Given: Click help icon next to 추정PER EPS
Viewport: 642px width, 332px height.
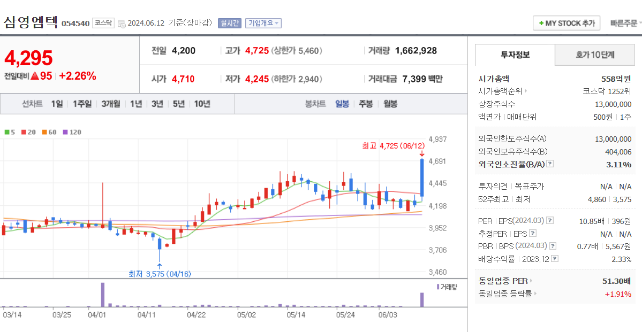Looking at the screenshot, I should point(532,234).
